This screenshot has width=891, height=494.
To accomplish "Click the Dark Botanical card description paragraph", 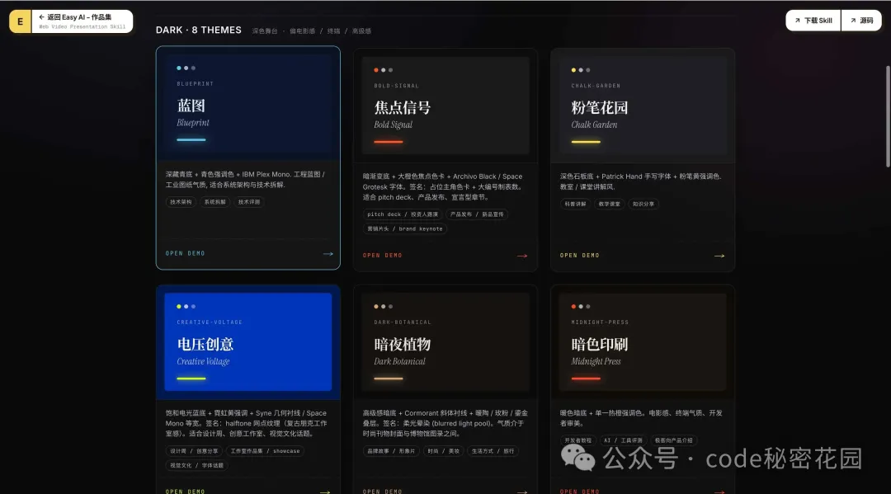I will [x=445, y=423].
